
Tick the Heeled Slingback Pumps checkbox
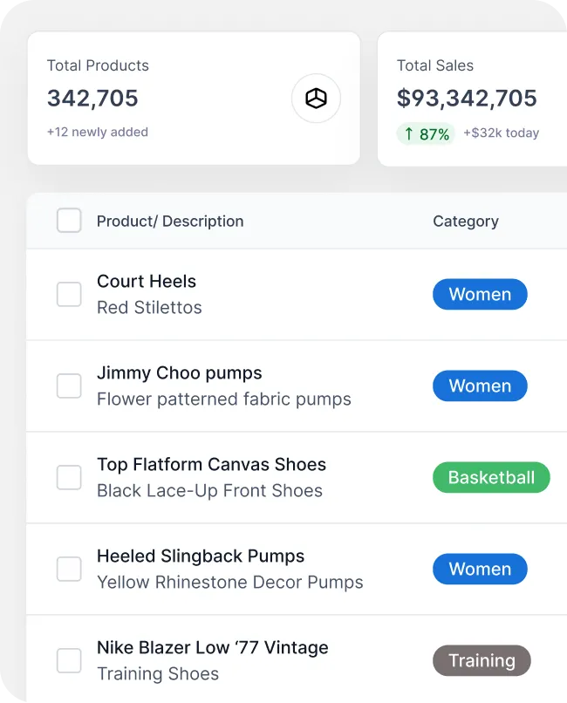[x=69, y=570]
